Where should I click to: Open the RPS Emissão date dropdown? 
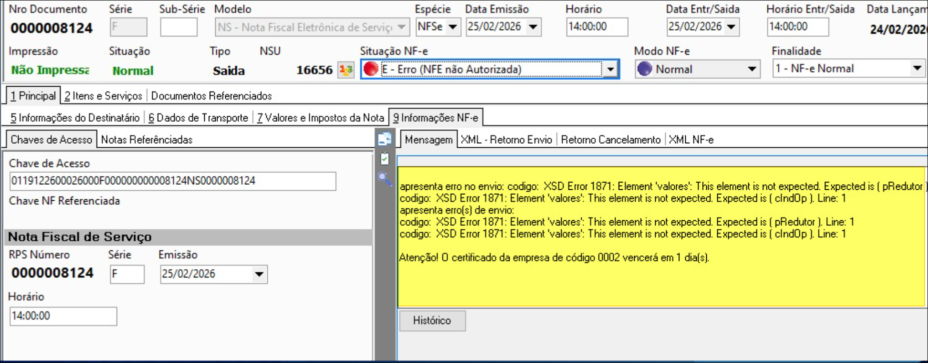[259, 274]
